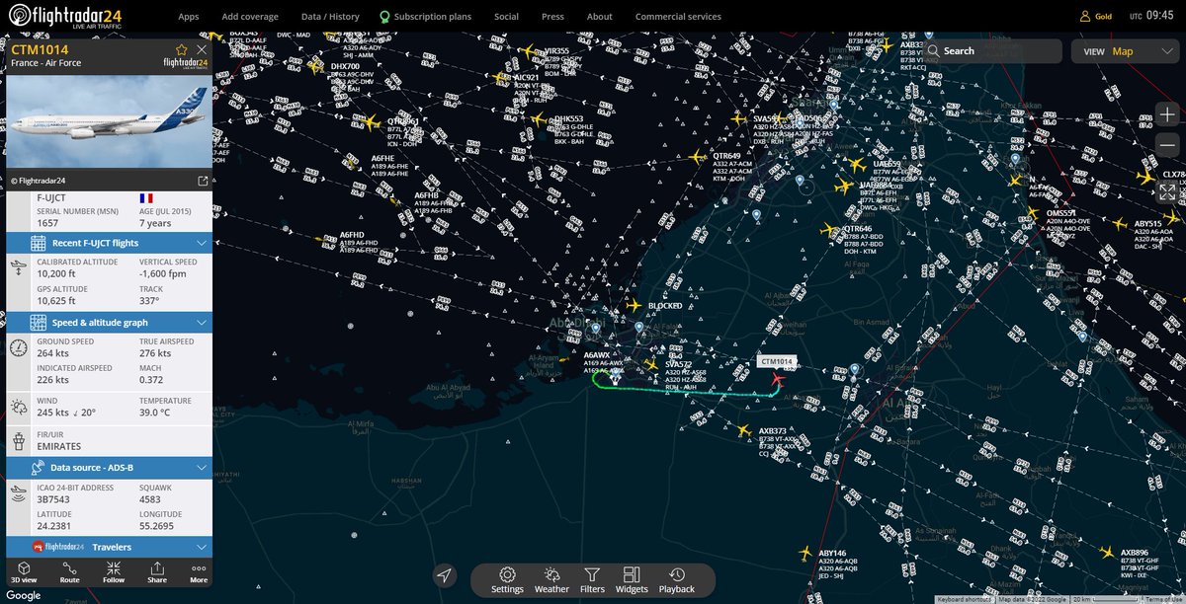This screenshot has width=1186, height=604.
Task: Add CTM1014 to favorites with star icon
Action: (181, 49)
